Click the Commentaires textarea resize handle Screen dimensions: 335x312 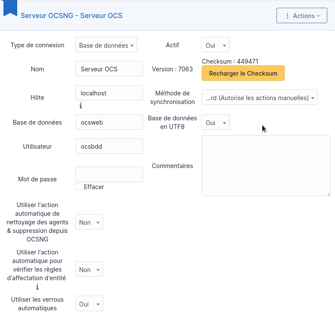tap(329, 194)
